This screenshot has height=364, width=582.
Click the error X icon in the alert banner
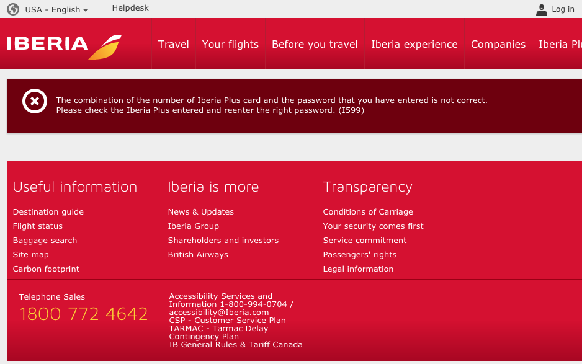coord(35,101)
